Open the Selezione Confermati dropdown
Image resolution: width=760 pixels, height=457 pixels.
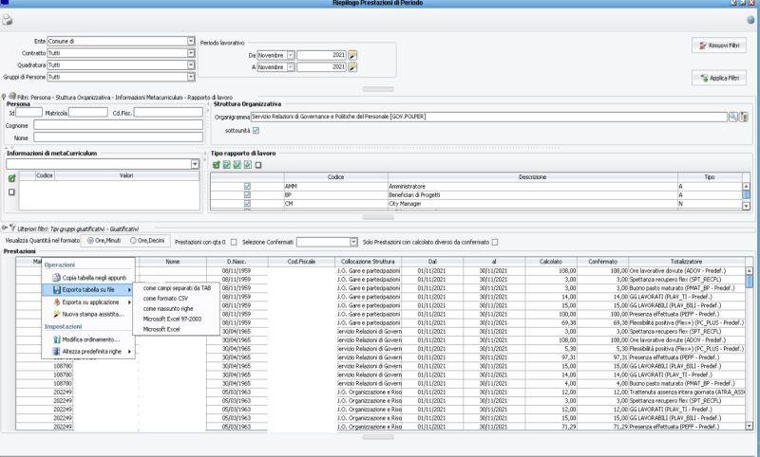click(x=353, y=242)
